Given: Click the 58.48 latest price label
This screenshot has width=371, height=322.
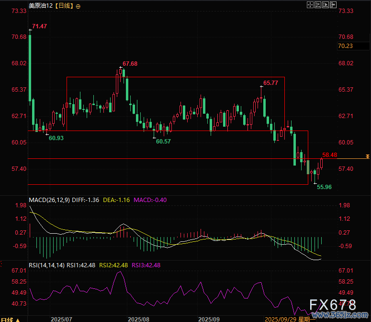Looking at the screenshot, I should coord(330,155).
